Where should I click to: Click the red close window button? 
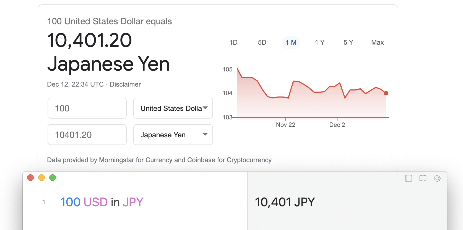[x=30, y=178]
